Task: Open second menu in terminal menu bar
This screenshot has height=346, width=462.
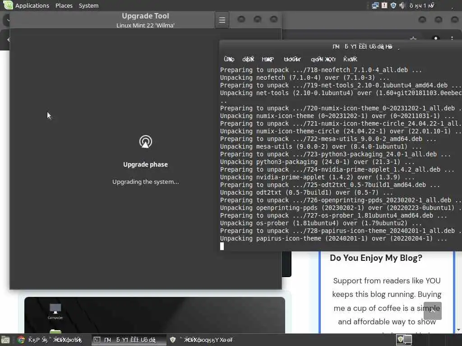Action: (248, 59)
